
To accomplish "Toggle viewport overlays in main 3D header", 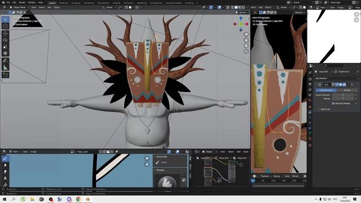I will [x=219, y=7].
